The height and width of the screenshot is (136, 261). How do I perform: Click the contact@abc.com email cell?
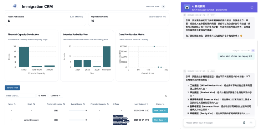point(31,120)
